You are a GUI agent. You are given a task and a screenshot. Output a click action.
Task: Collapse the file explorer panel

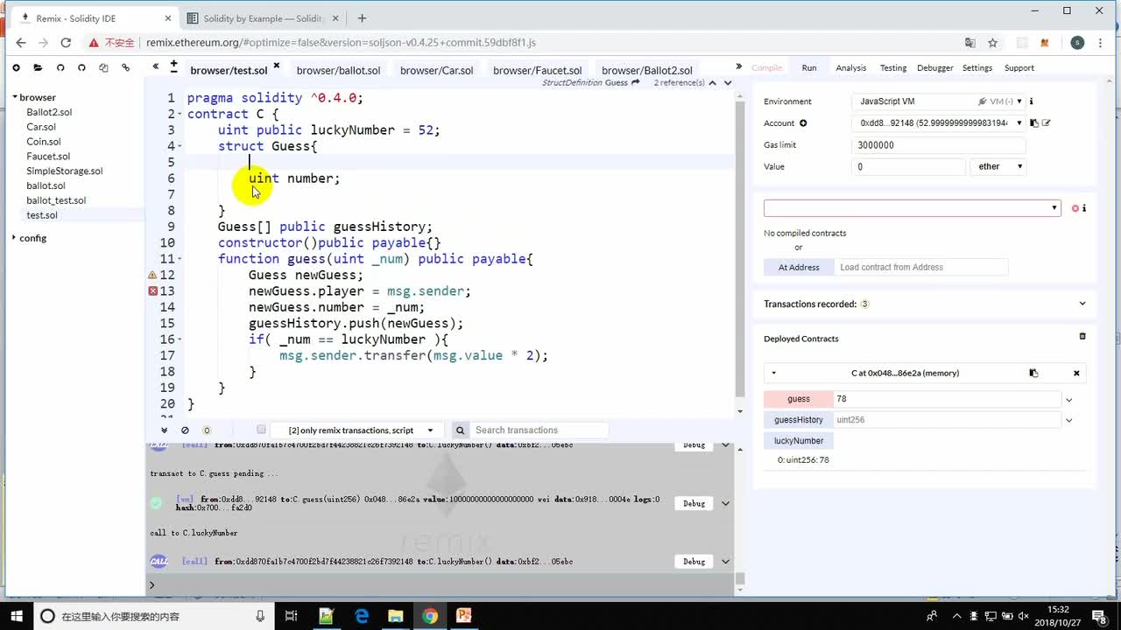pos(155,66)
